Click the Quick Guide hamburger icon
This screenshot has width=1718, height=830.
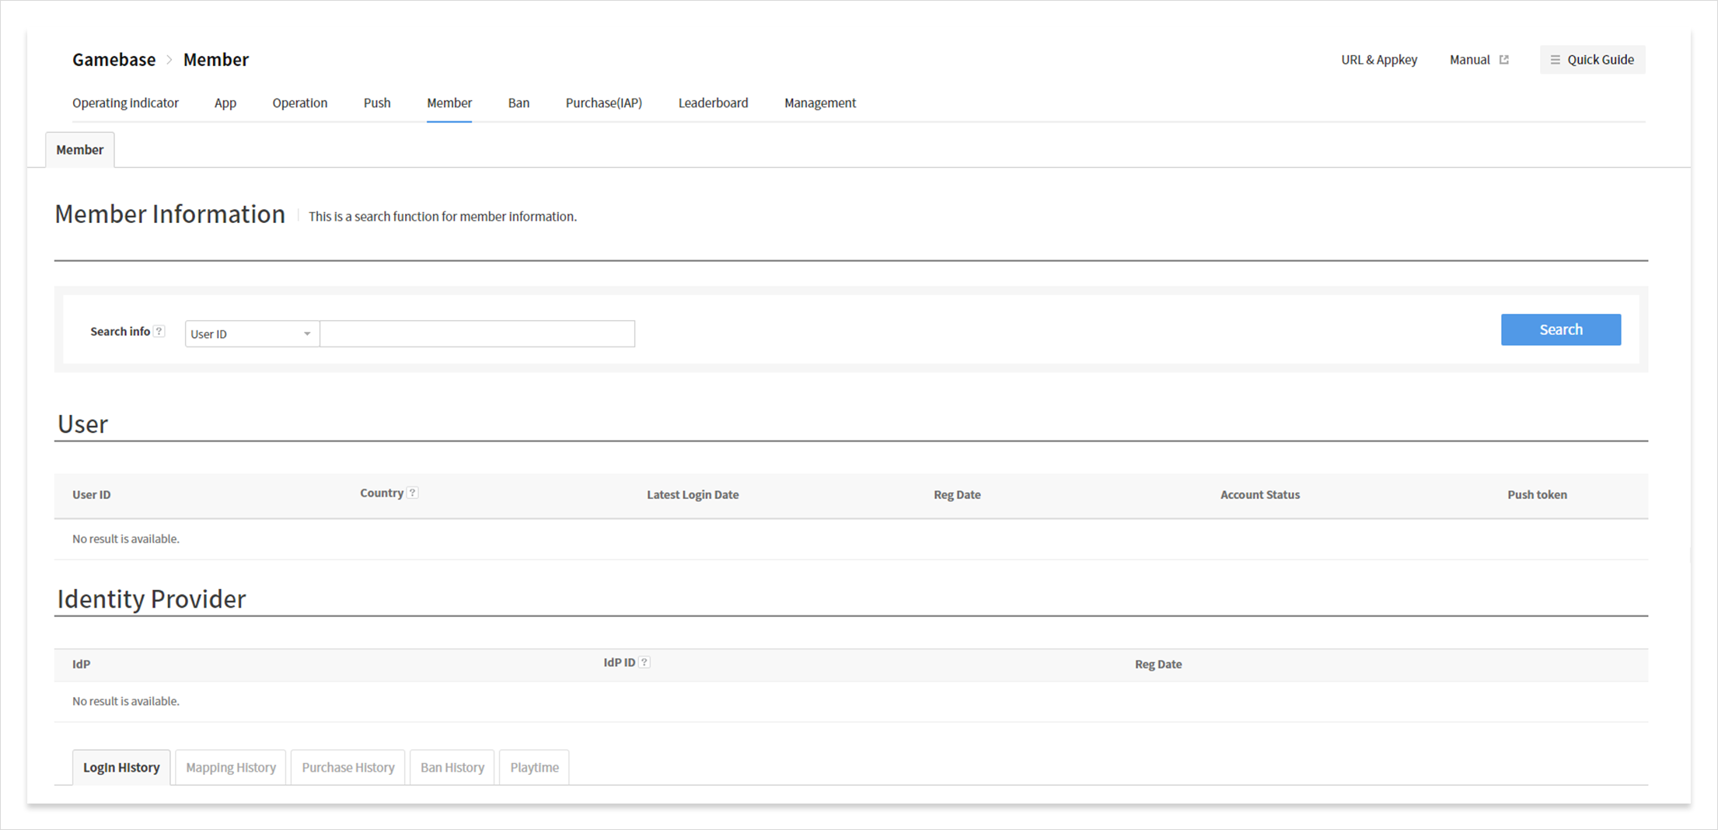coord(1556,60)
